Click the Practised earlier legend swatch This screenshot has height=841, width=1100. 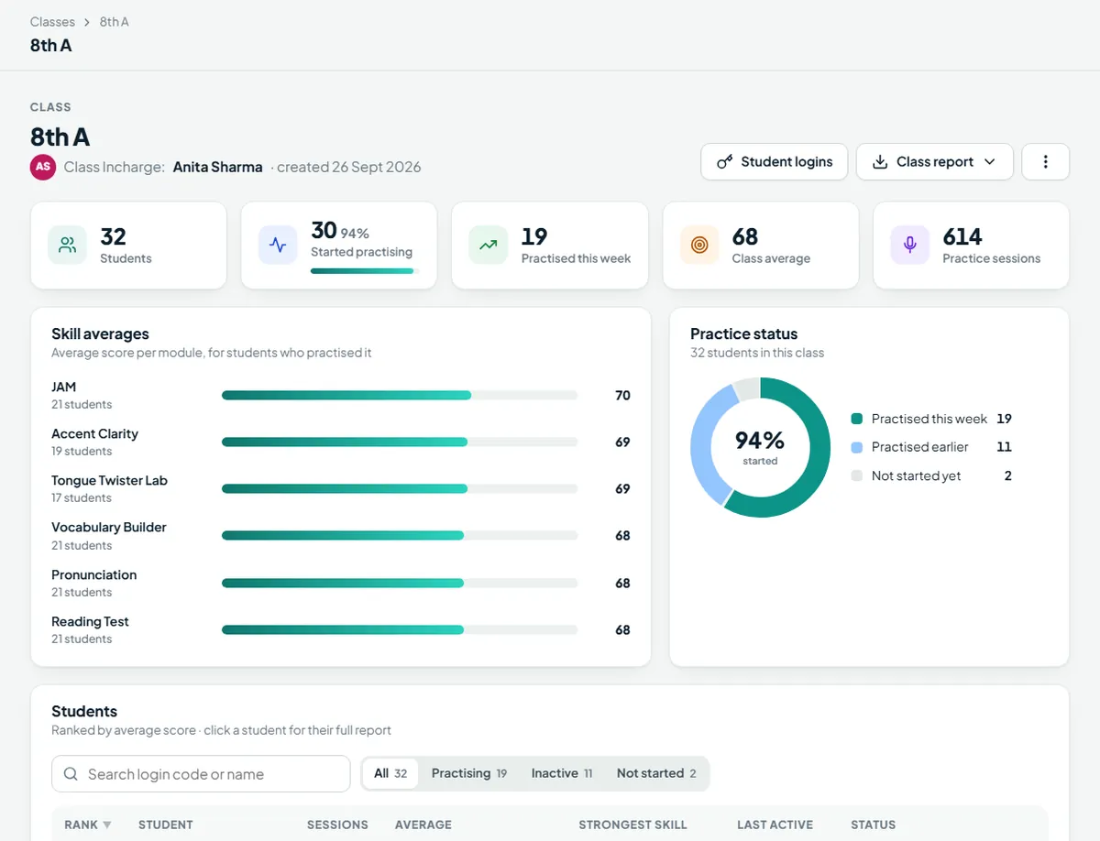click(857, 447)
